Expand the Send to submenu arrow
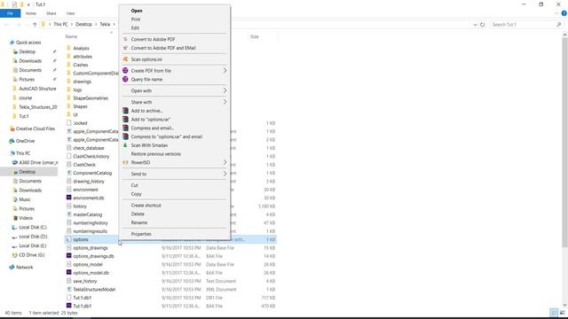Screen dimensions: 568x319 point(225,174)
